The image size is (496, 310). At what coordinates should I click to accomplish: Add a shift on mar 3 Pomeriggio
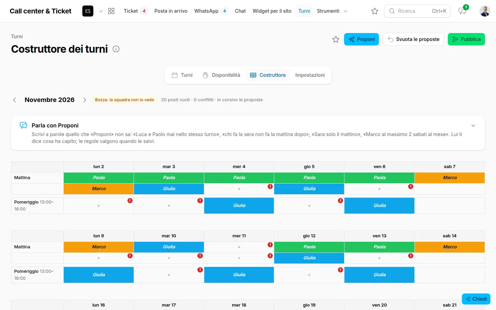(x=169, y=206)
